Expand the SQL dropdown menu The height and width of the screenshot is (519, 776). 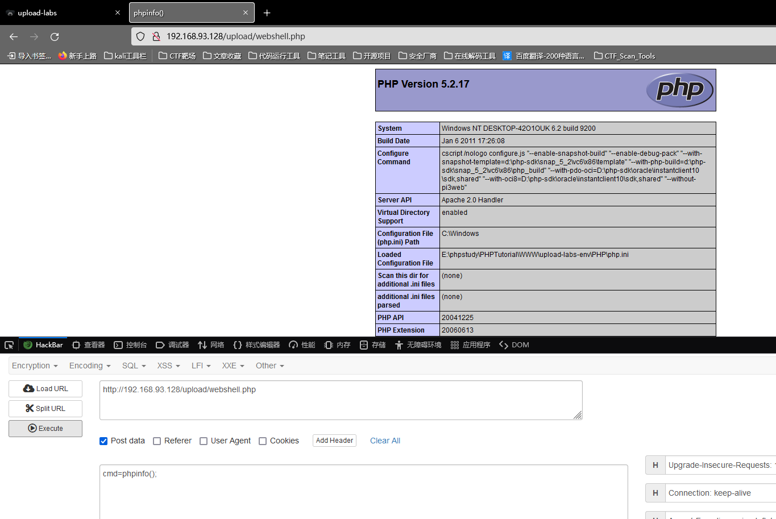coord(134,366)
